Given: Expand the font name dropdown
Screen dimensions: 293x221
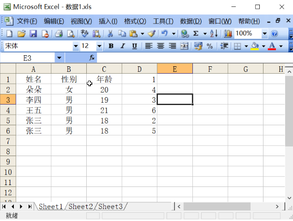Looking at the screenshot, I should tap(76, 46).
